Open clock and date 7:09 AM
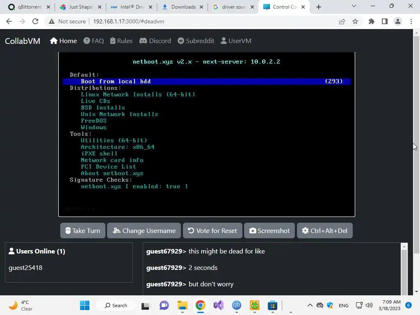The height and width of the screenshot is (315, 420). click(x=390, y=305)
